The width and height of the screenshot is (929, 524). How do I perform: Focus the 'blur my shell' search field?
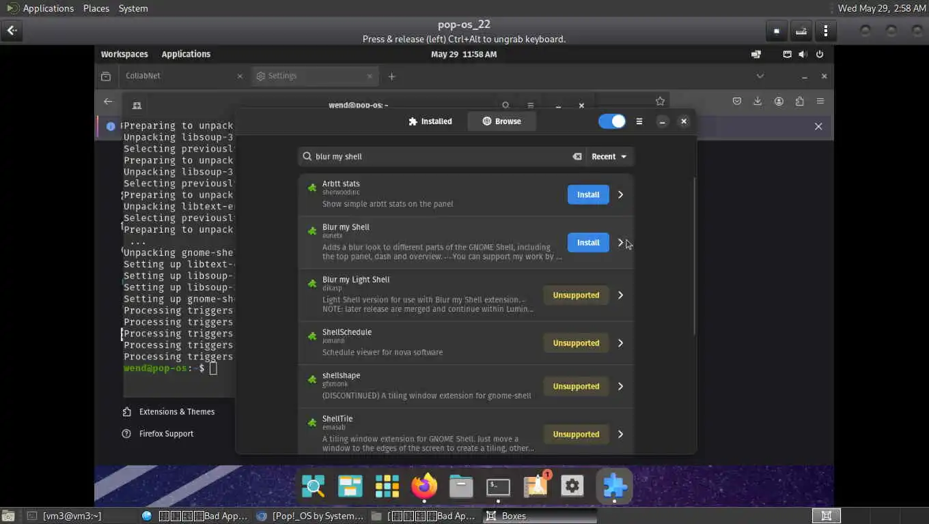(442, 156)
